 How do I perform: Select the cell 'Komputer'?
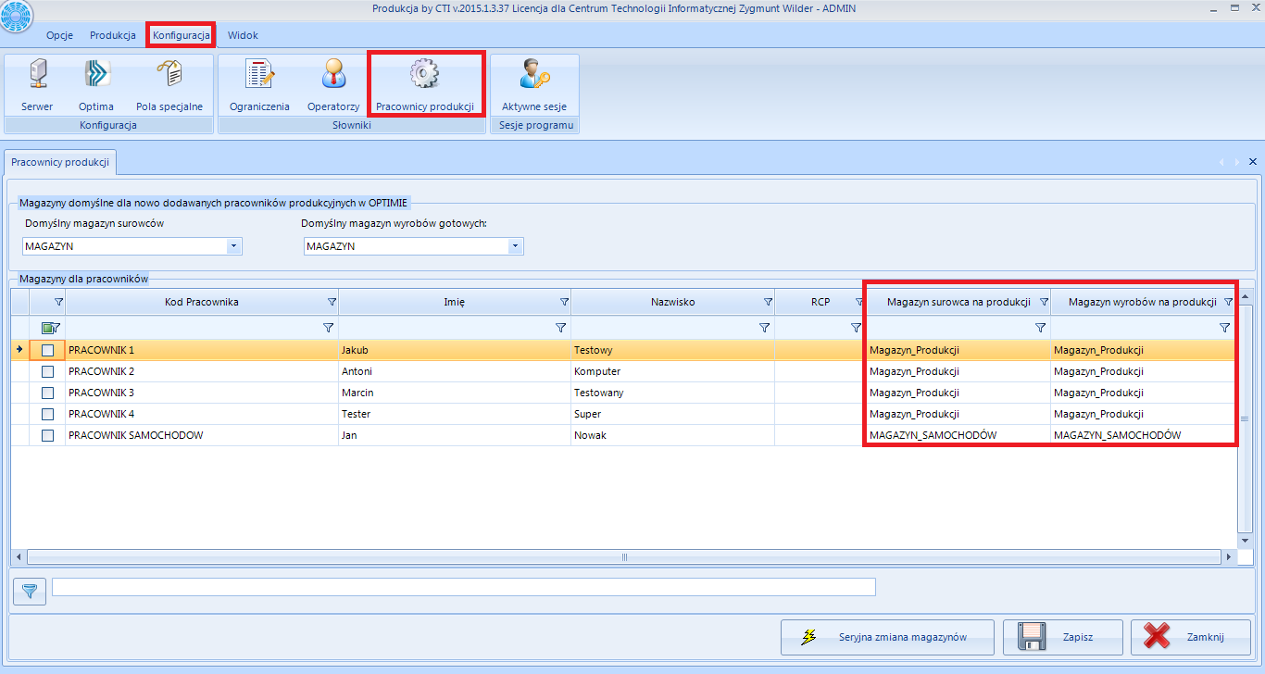pyautogui.click(x=672, y=371)
